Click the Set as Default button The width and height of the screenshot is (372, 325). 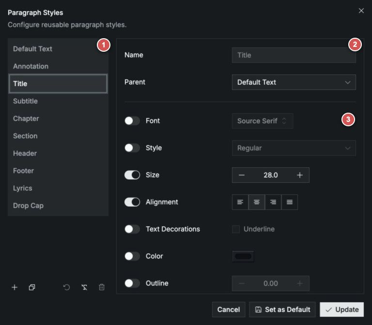[282, 310]
